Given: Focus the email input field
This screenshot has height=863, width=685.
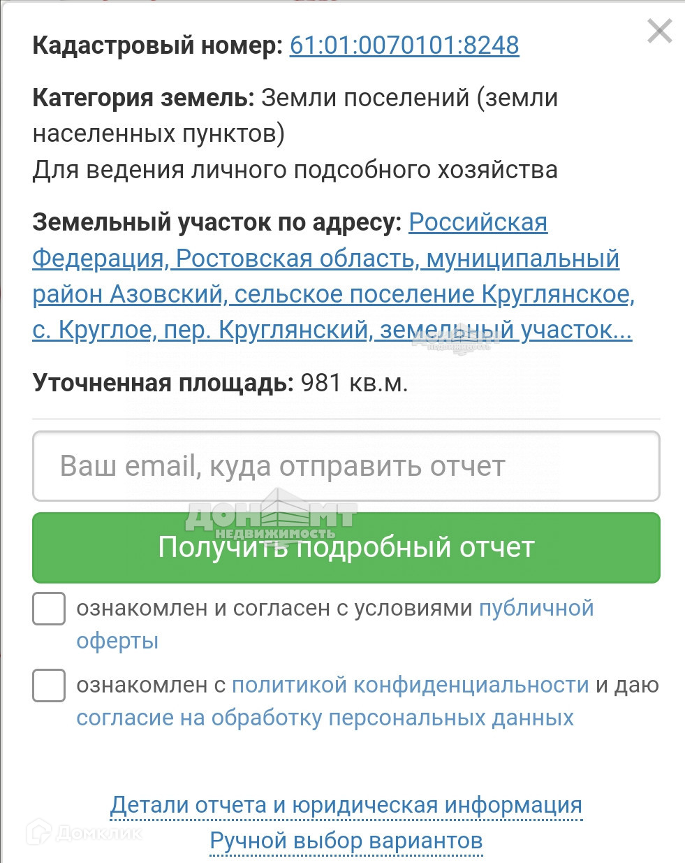Looking at the screenshot, I should (x=346, y=466).
